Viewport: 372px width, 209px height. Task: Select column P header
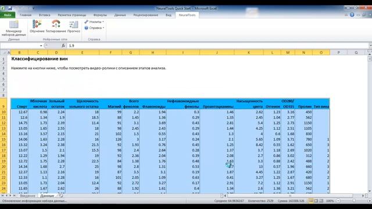(x=338, y=53)
